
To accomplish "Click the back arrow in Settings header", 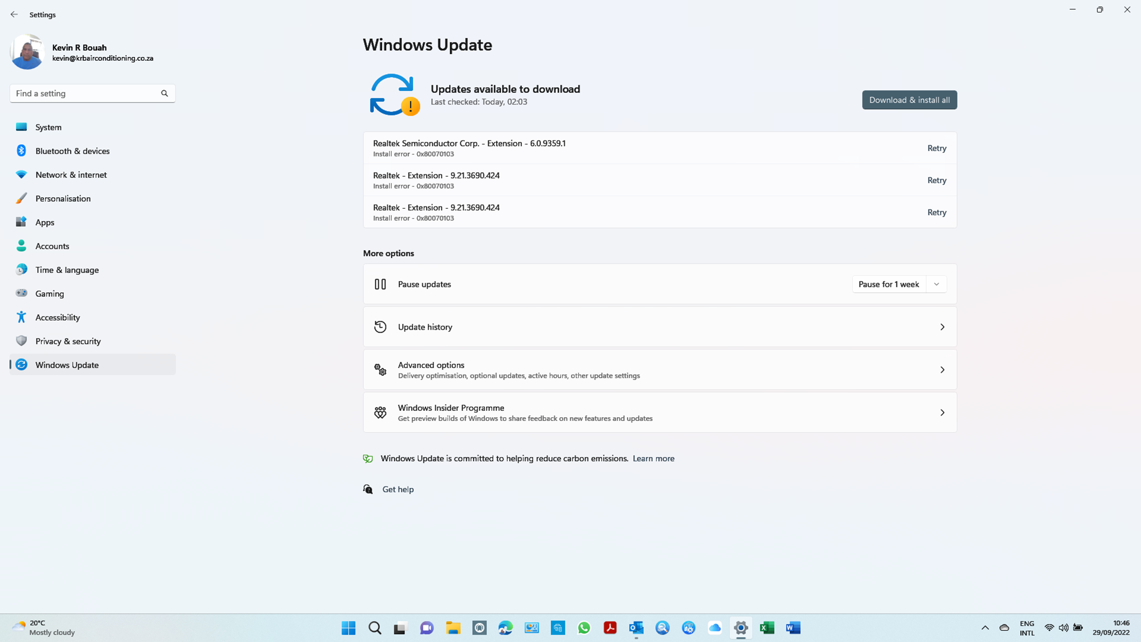I will (14, 15).
